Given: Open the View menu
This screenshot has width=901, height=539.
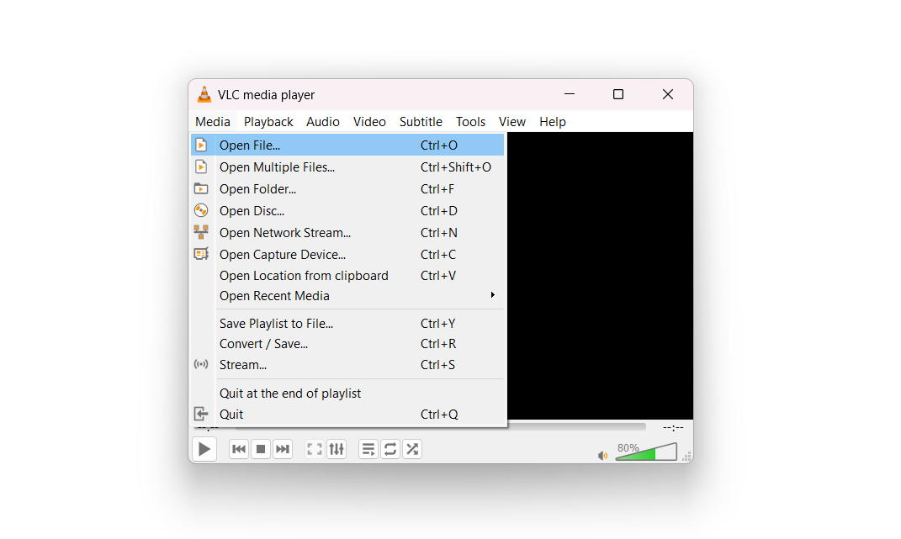Looking at the screenshot, I should click(512, 122).
